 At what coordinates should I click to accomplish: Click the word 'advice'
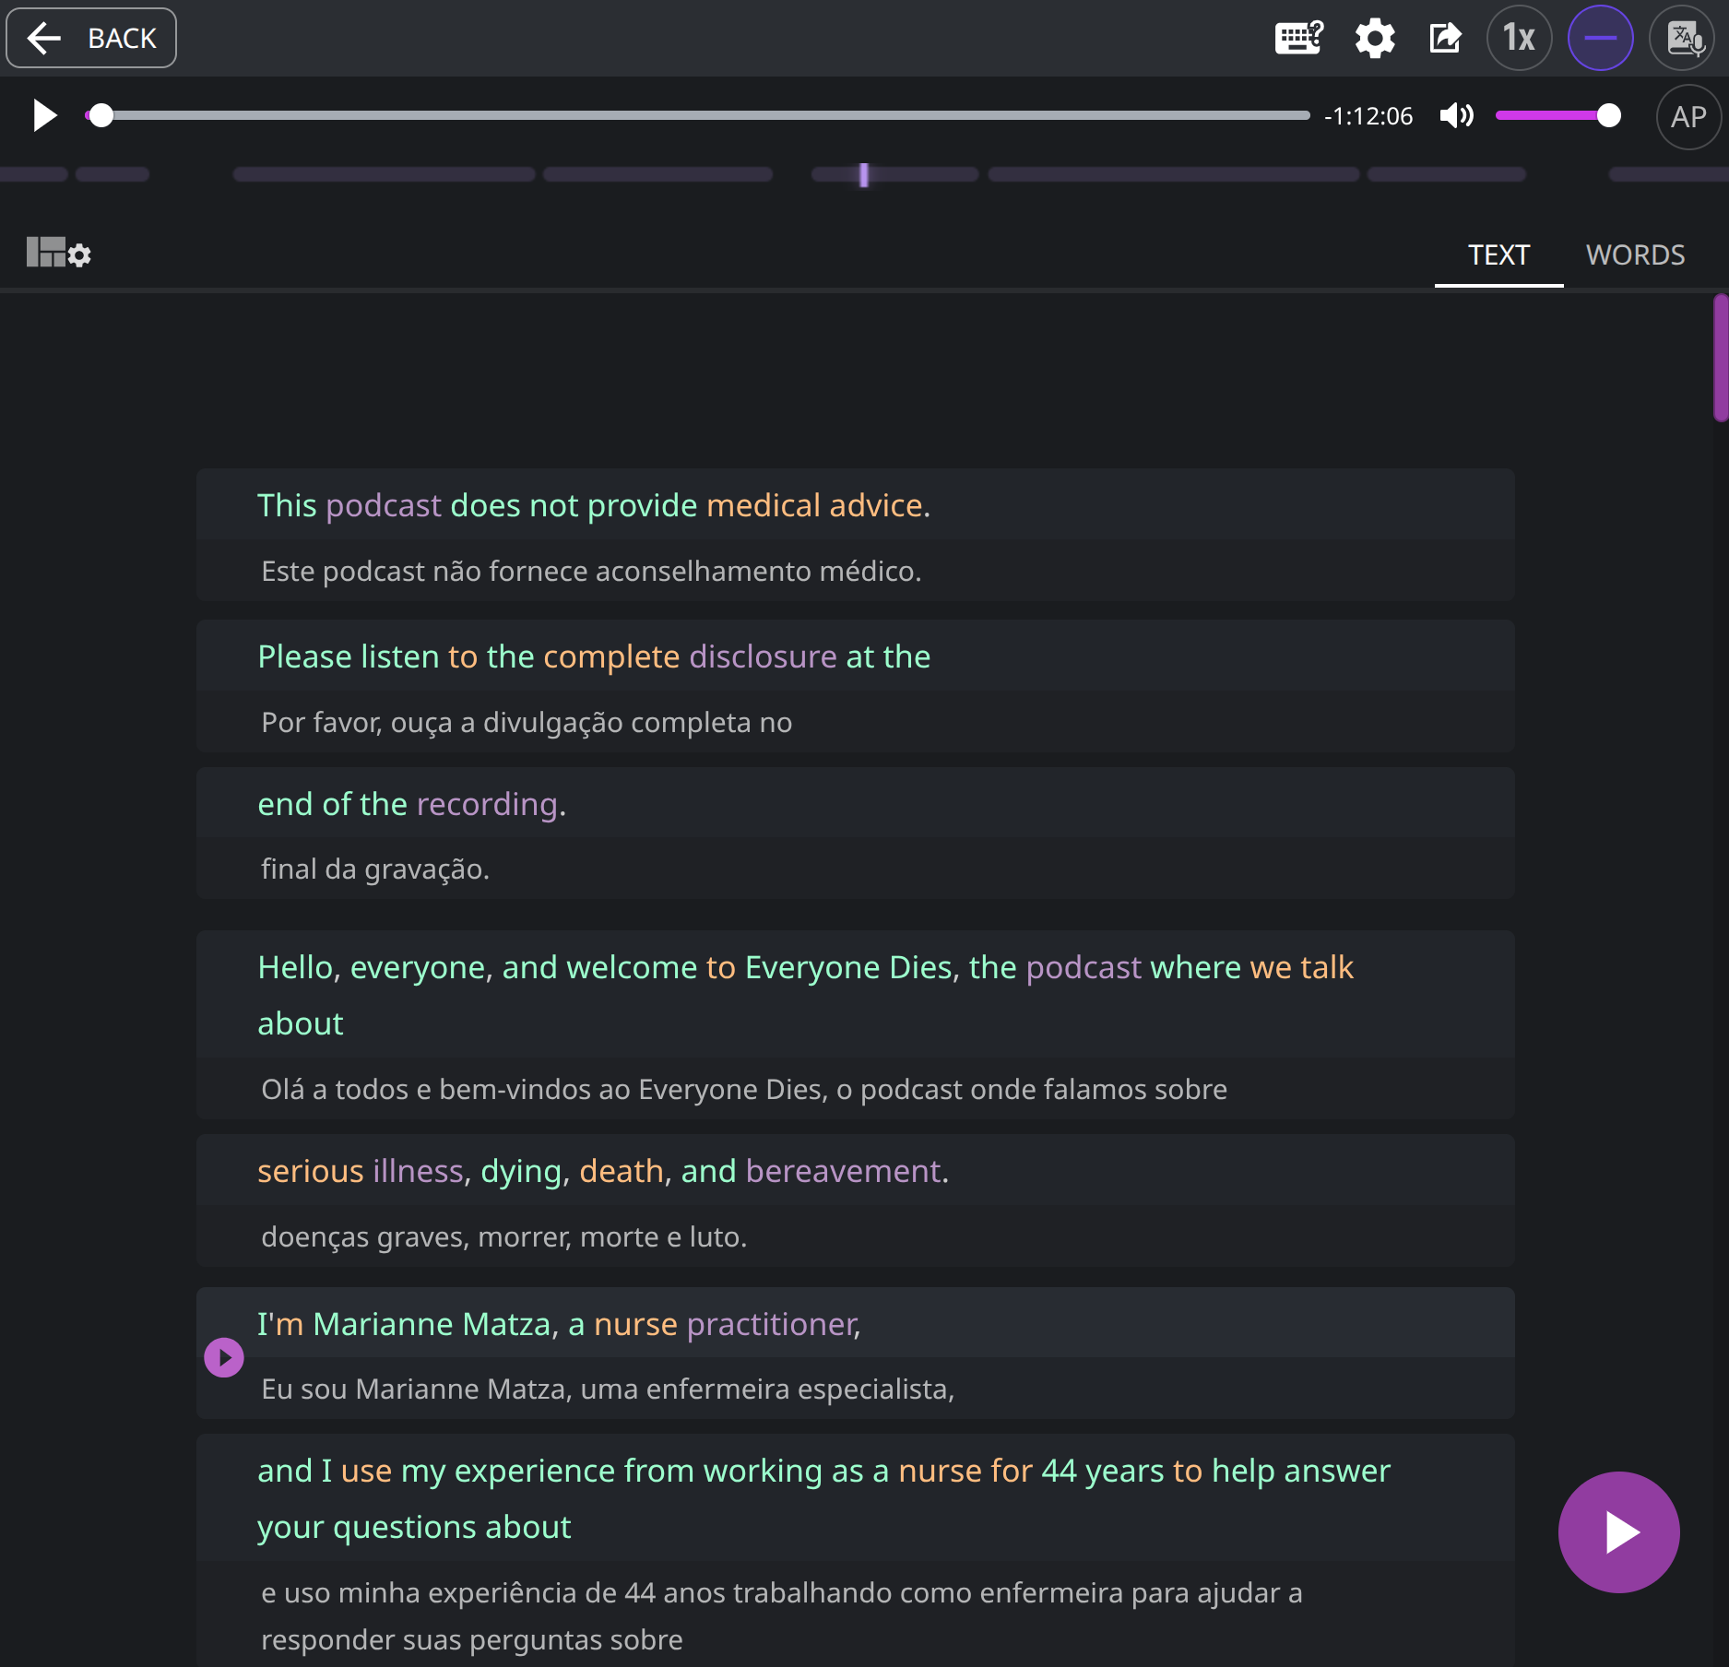[x=876, y=505]
